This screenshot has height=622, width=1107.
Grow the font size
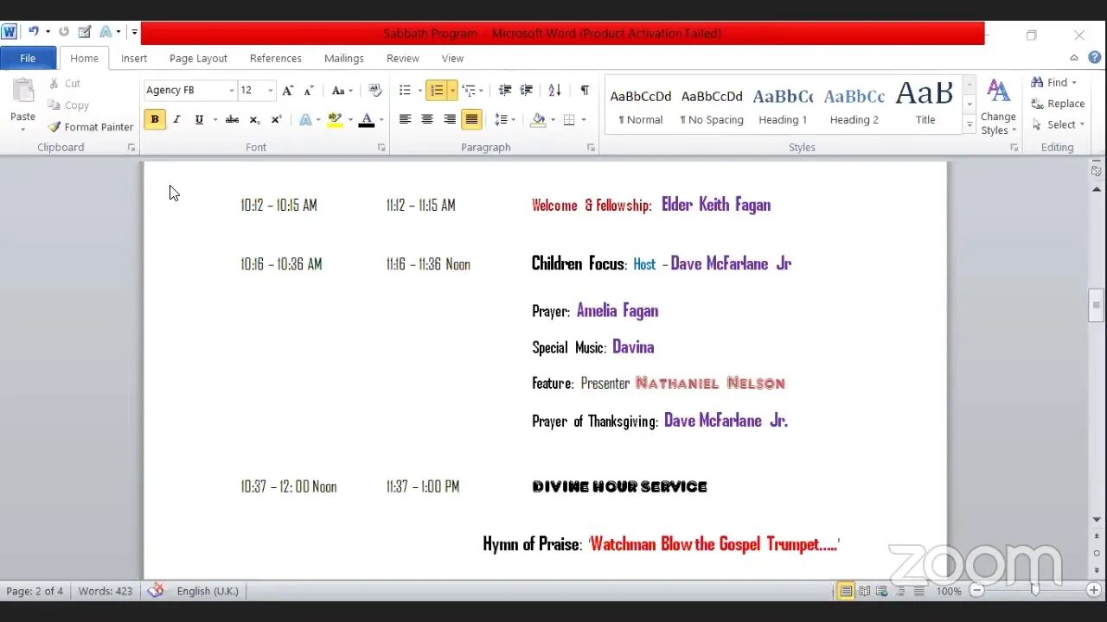pos(288,91)
